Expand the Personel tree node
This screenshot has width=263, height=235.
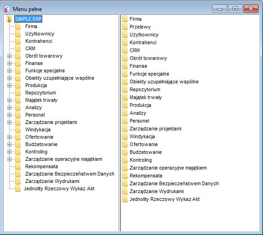click(9, 115)
